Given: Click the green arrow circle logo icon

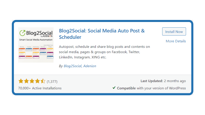Looking at the screenshot, I should 22,33.
